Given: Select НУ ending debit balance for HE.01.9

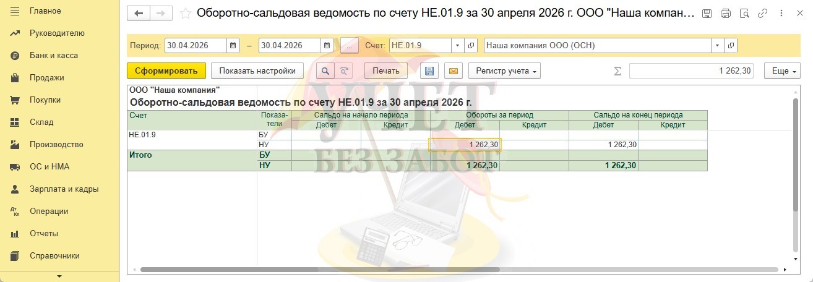Looking at the screenshot, I should point(603,144).
